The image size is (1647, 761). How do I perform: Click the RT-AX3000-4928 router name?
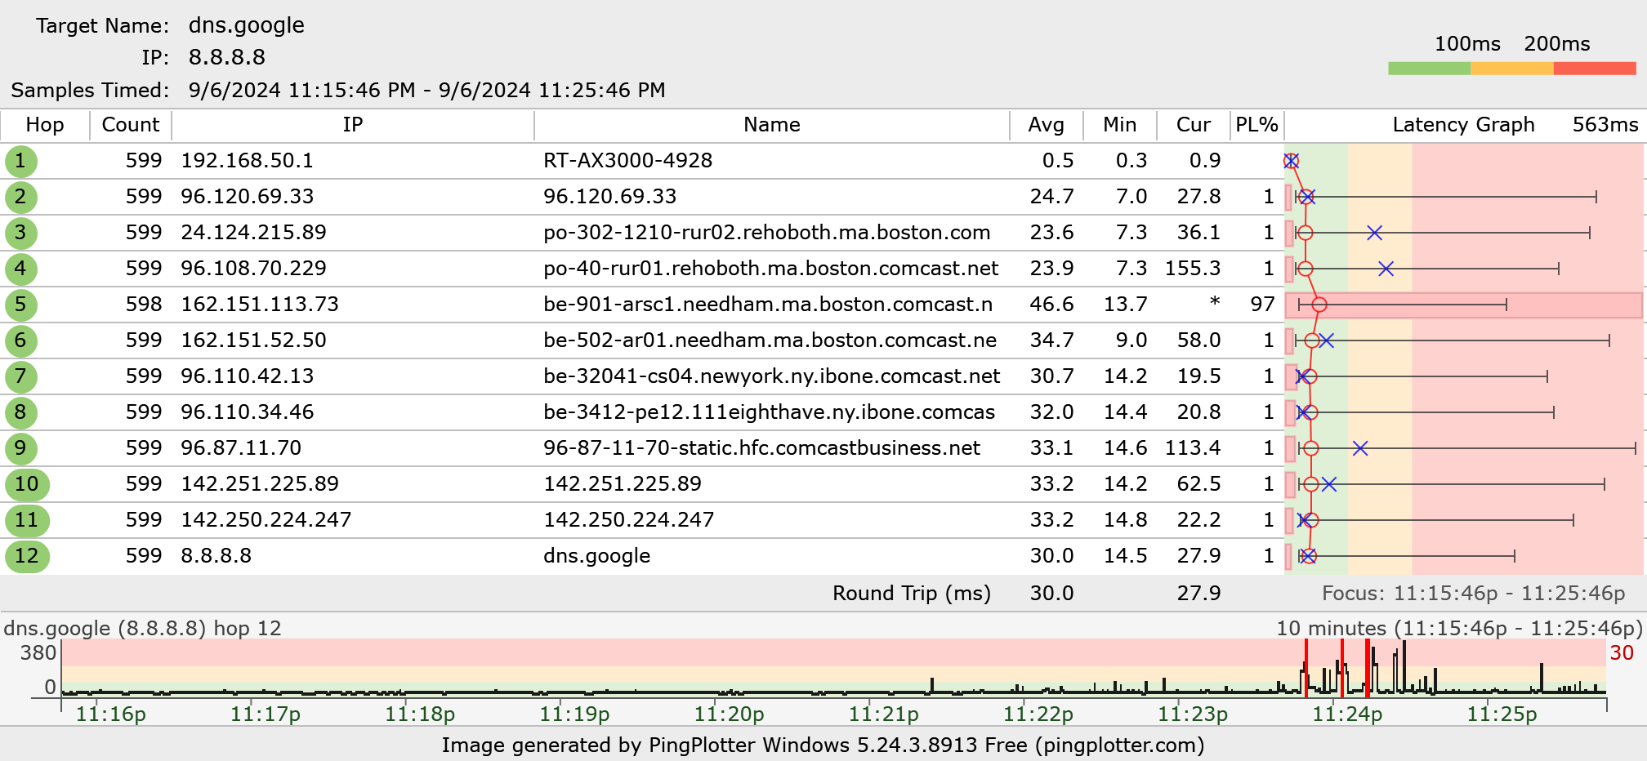[628, 161]
